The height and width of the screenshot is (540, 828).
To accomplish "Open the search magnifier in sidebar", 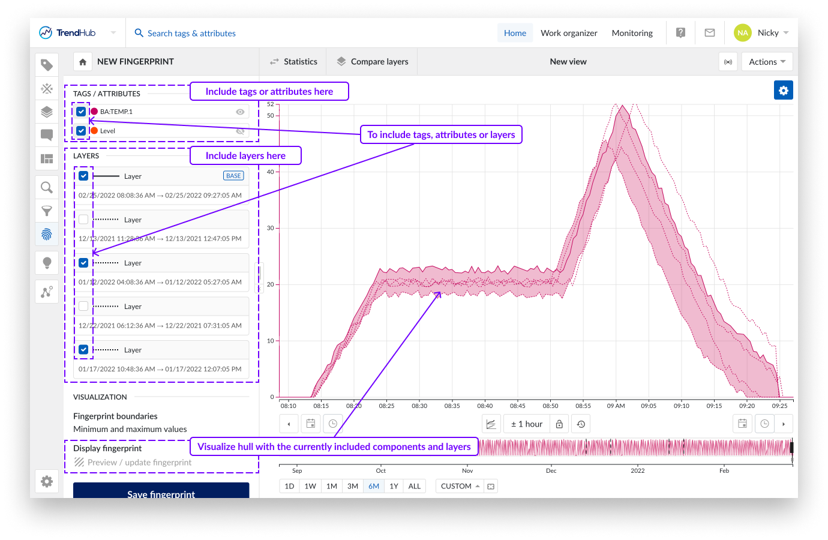I will tap(47, 188).
